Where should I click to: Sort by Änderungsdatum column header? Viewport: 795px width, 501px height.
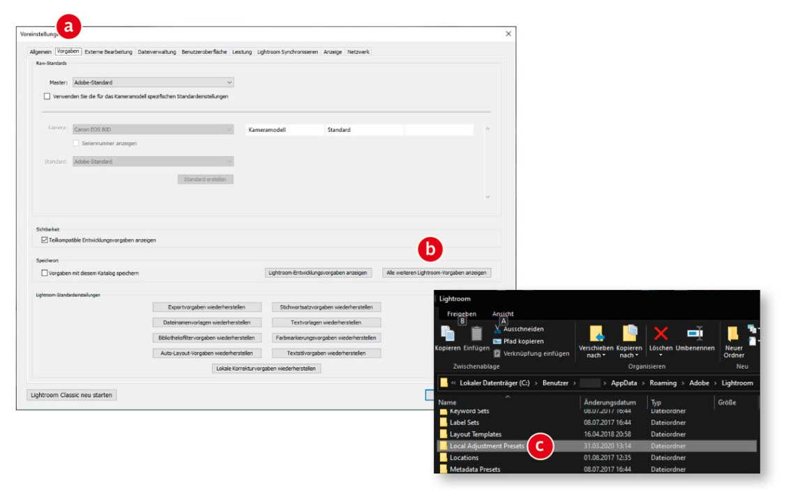(610, 402)
